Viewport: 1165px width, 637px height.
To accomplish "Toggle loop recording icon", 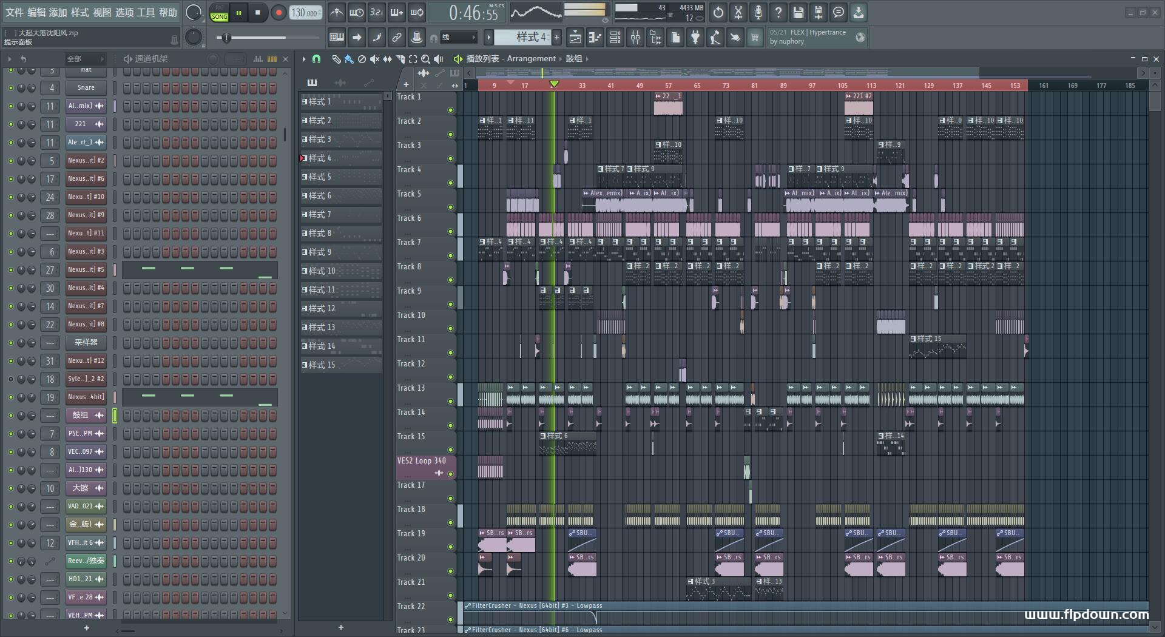I will (417, 12).
